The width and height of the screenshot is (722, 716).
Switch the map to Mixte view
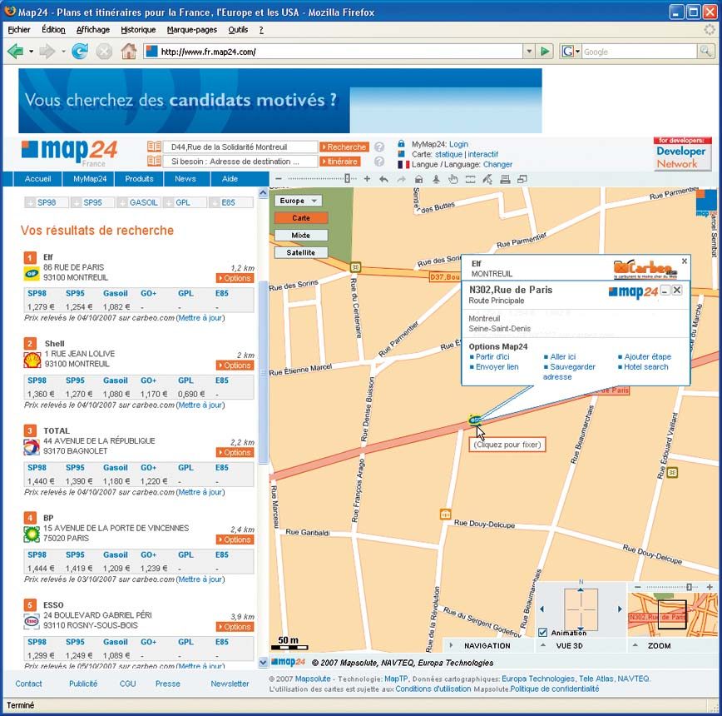point(301,236)
